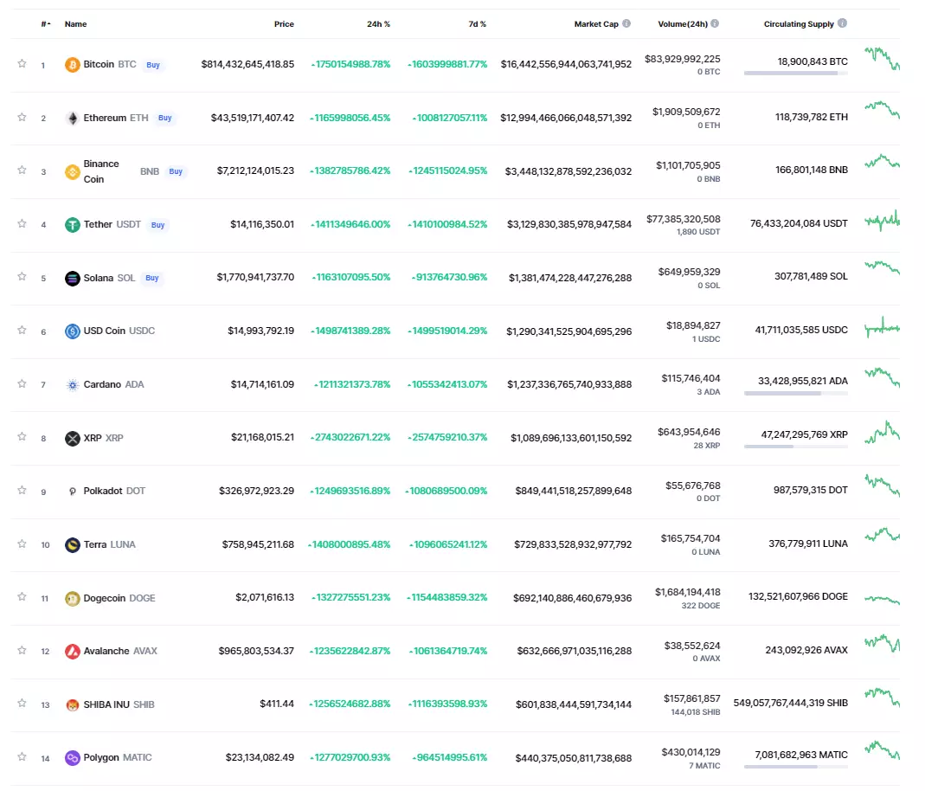Image resolution: width=925 pixels, height=791 pixels.
Task: Star Ethereum in the watchlist
Action: (22, 118)
